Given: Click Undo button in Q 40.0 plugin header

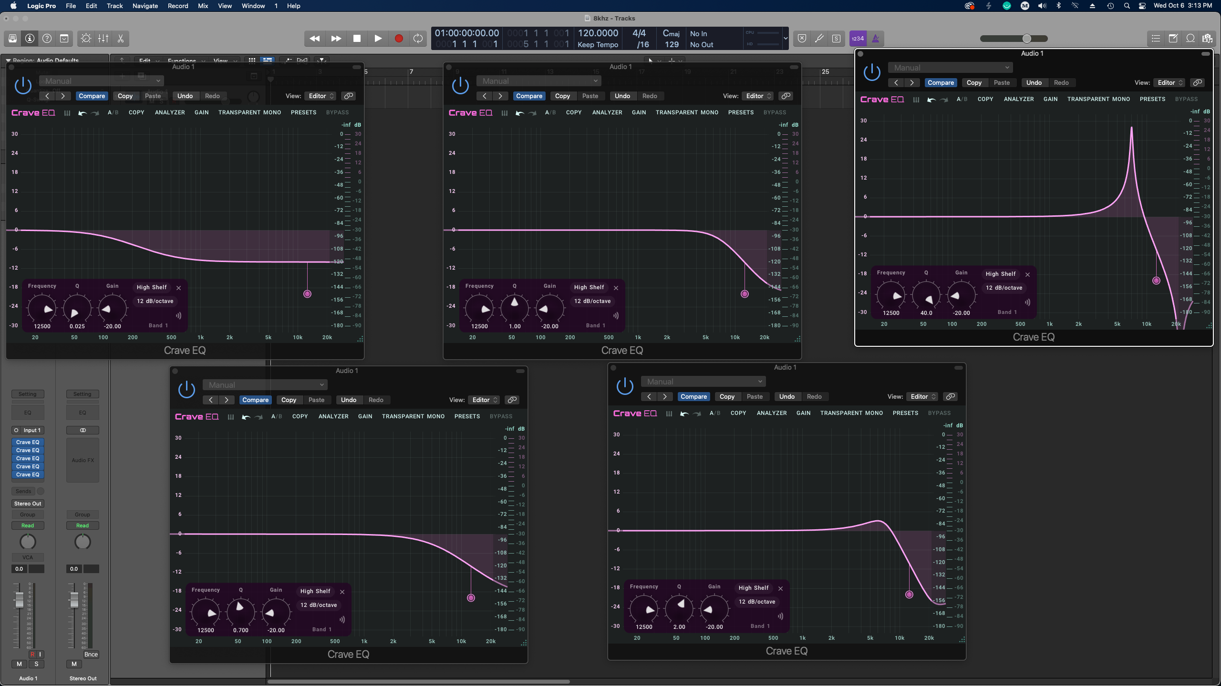Looking at the screenshot, I should 1034,82.
